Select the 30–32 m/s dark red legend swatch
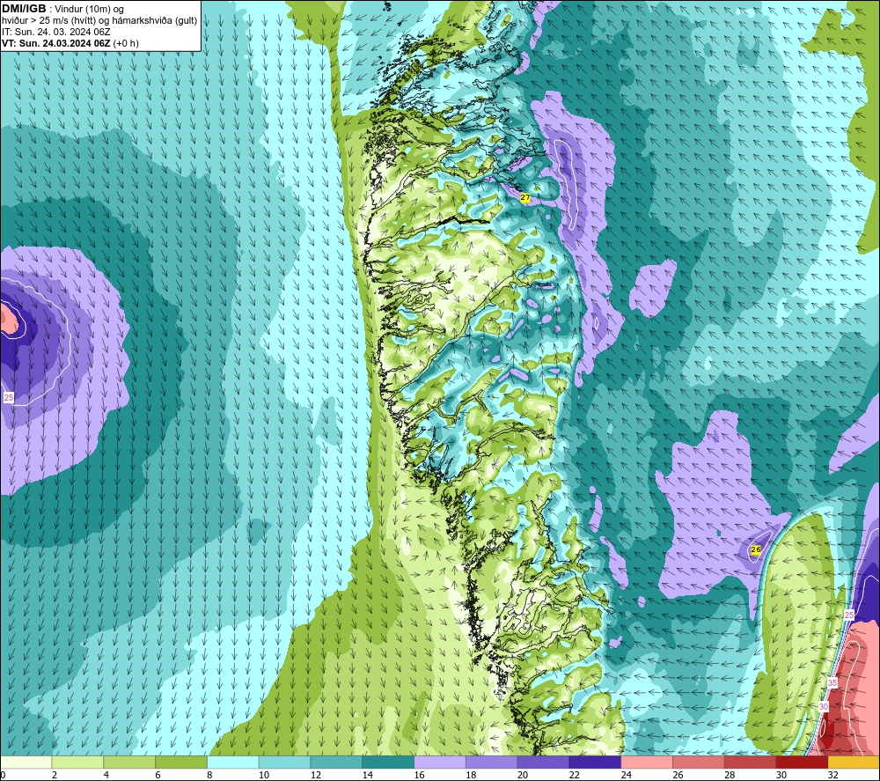The image size is (880, 781). pos(802,762)
